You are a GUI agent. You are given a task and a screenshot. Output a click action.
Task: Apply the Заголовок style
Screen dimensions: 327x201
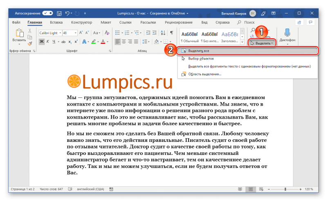tap(230, 37)
